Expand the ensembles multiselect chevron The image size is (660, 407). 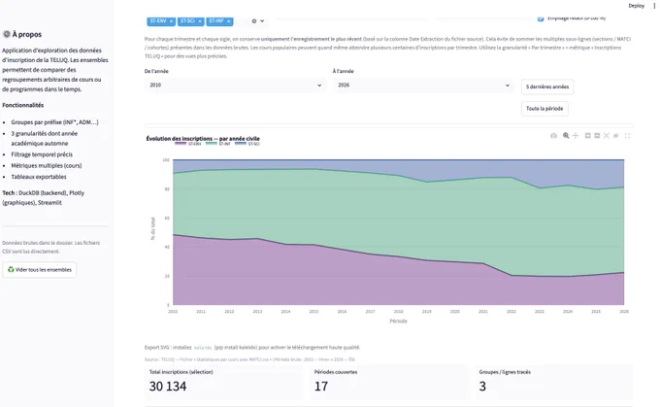pos(262,21)
